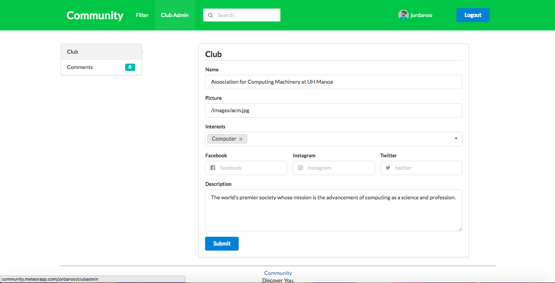
Task: Click the Community logo heading
Action: tap(95, 15)
